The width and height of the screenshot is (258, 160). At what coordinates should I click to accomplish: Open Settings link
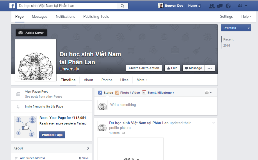[x=226, y=16]
